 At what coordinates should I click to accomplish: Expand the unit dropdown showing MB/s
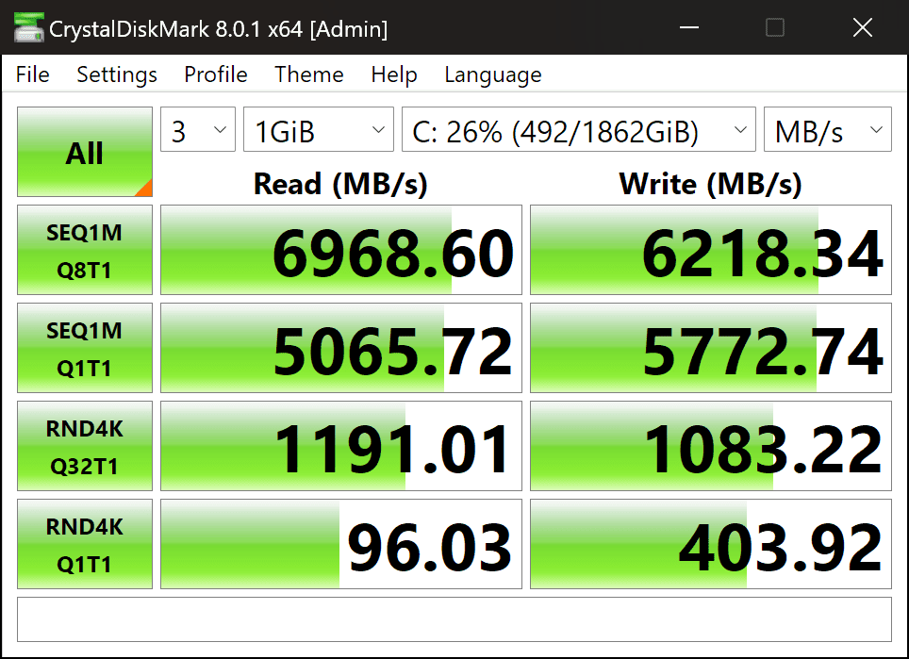tap(827, 129)
